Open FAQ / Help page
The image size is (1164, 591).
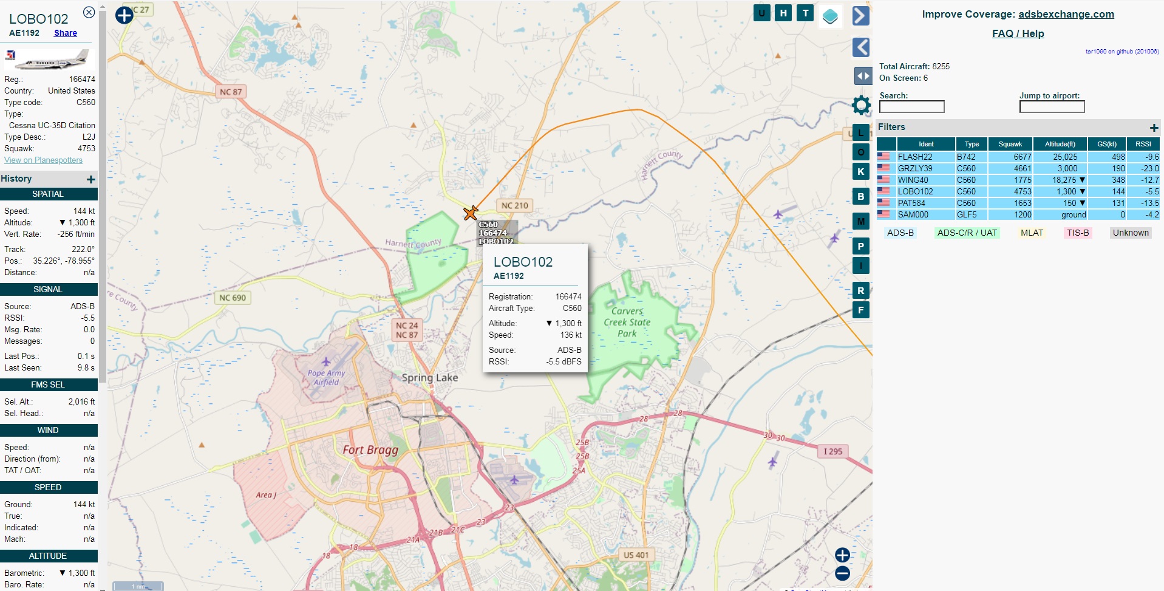pyautogui.click(x=1018, y=34)
